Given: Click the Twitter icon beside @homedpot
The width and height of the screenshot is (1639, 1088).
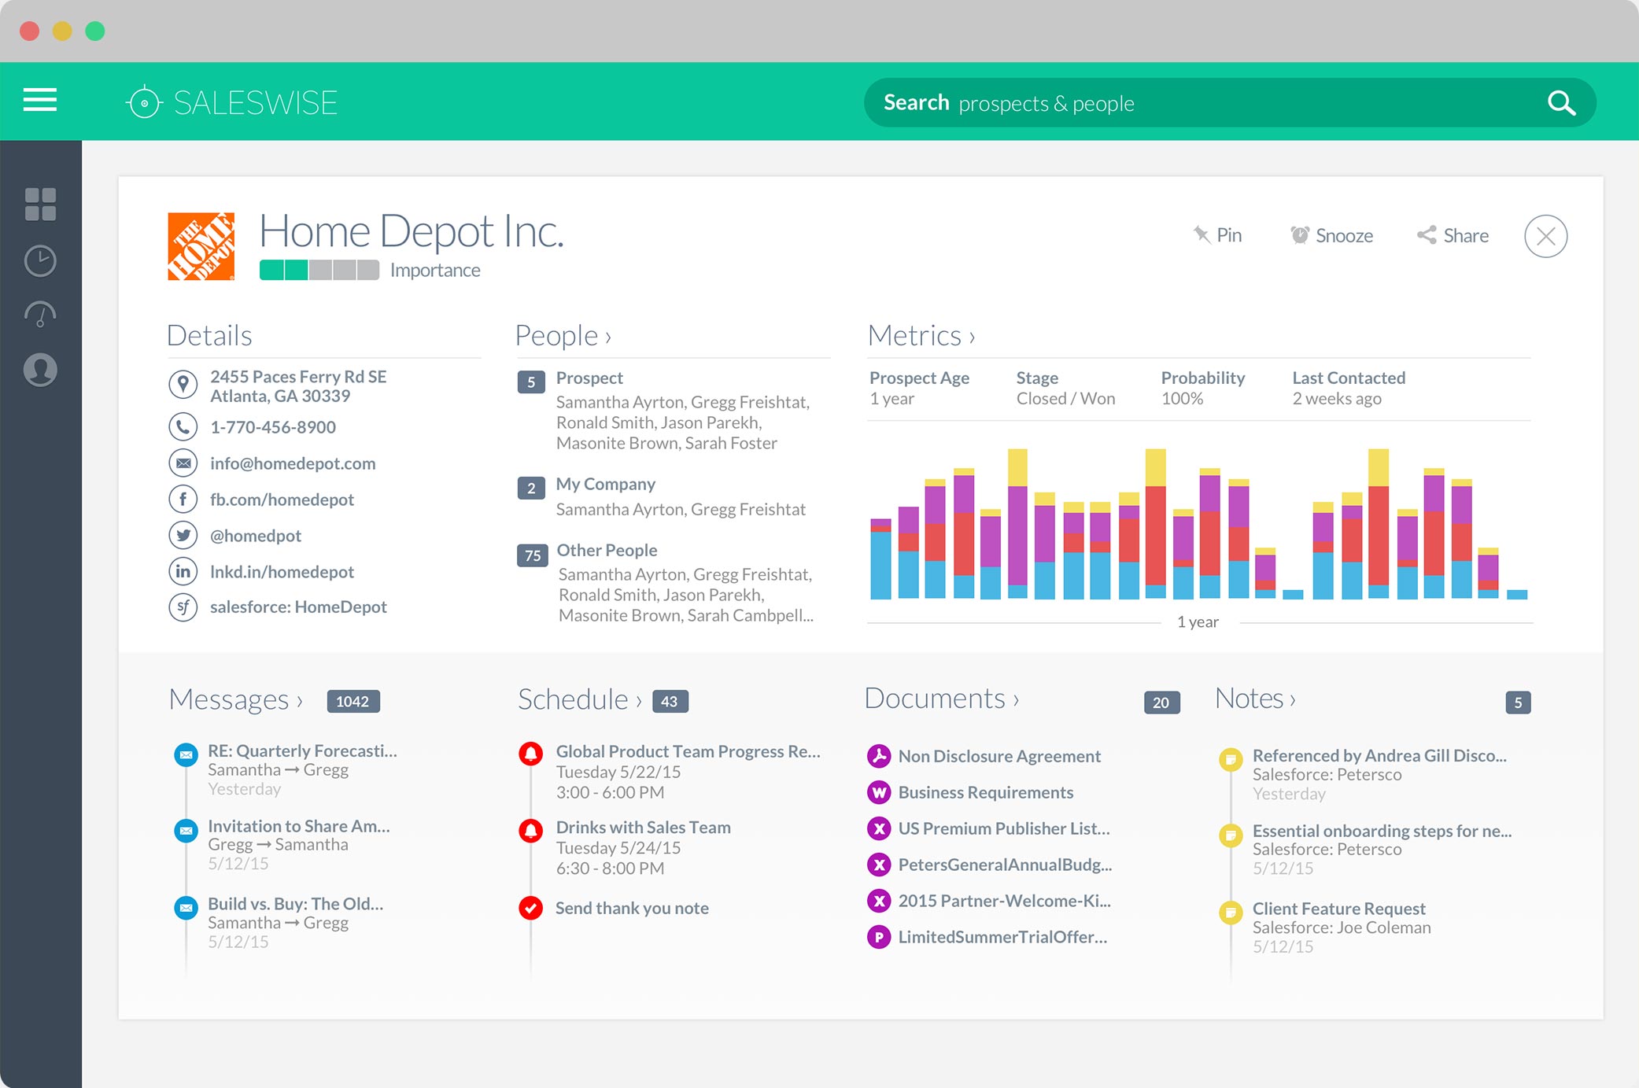Looking at the screenshot, I should [x=183, y=535].
